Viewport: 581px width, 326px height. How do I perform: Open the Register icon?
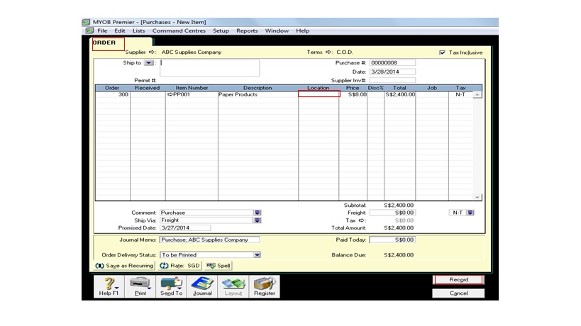264,286
